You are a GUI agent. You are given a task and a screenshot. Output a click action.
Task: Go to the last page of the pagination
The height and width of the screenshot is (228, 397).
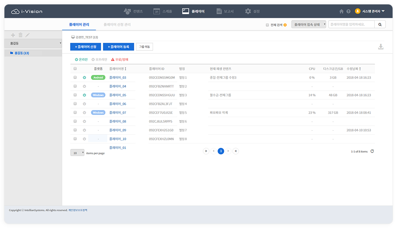tap(236, 151)
